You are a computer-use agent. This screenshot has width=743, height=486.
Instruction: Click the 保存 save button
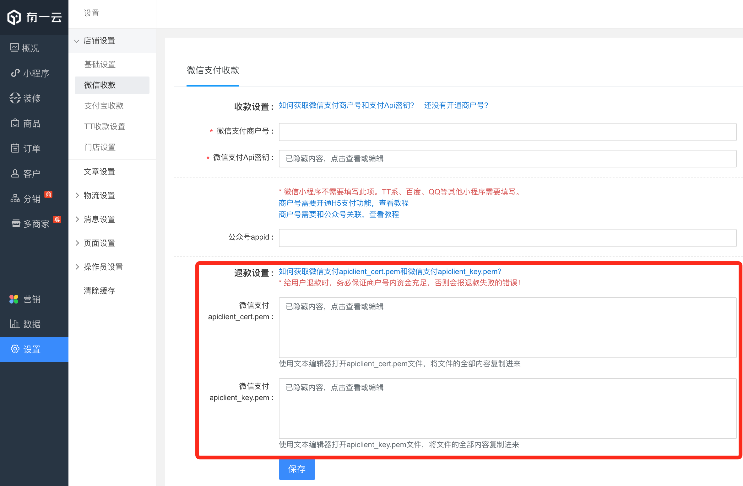coord(297,469)
